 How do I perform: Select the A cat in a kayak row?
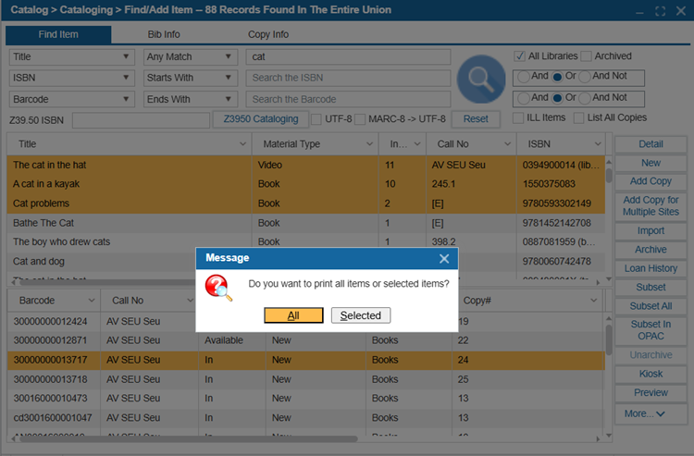pyautogui.click(x=306, y=184)
